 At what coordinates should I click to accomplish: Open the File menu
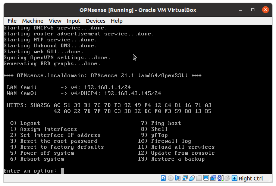tap(12, 21)
